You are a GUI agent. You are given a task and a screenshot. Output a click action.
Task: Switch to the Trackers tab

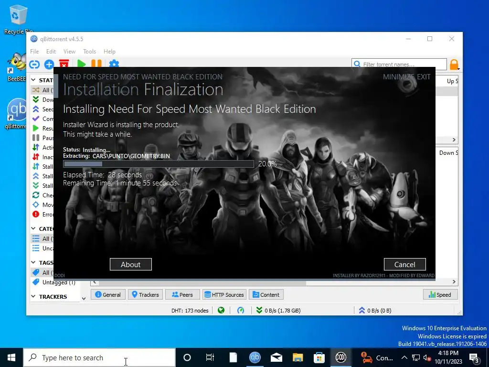[x=145, y=294]
